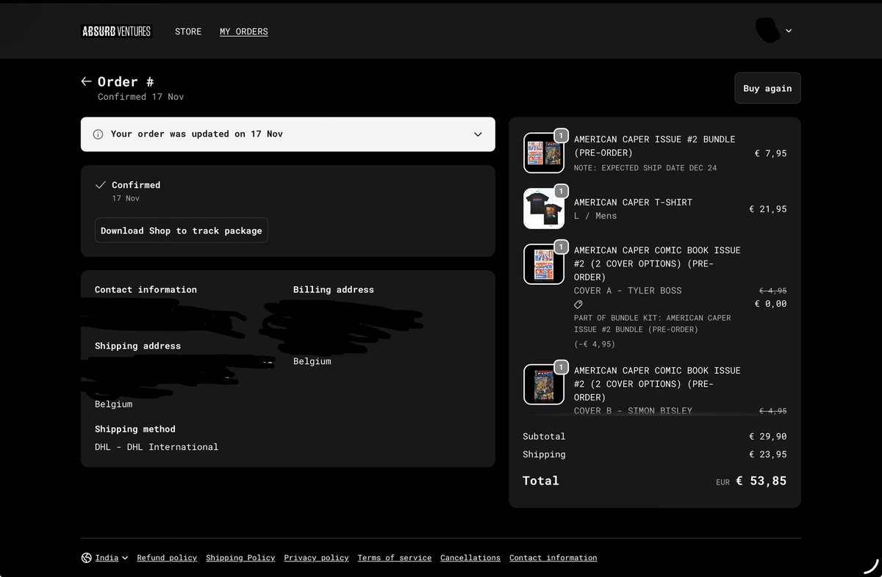Click Download Shop to track package

182,231
